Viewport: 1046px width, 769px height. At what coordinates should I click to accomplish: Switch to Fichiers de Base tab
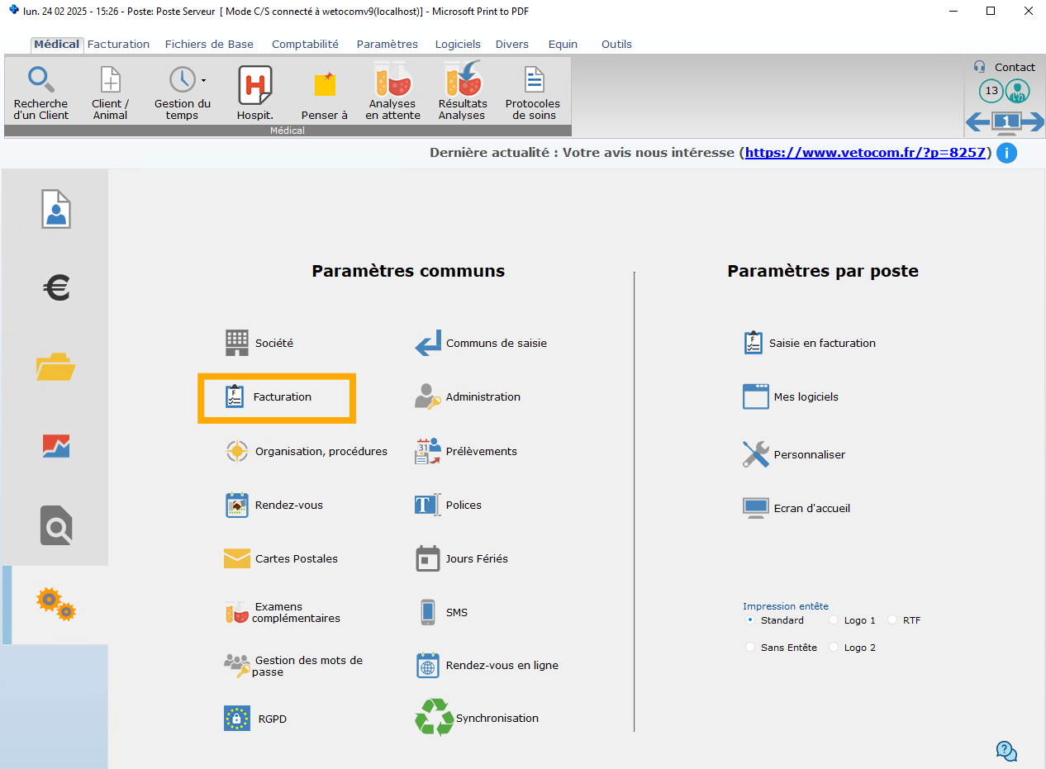coord(209,45)
